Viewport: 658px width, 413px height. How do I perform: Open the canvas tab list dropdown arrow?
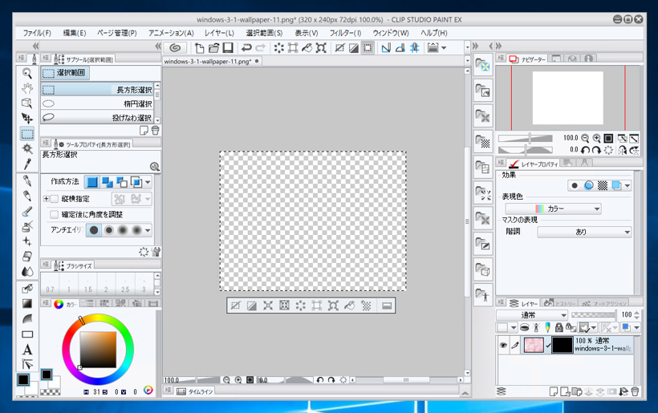[467, 61]
